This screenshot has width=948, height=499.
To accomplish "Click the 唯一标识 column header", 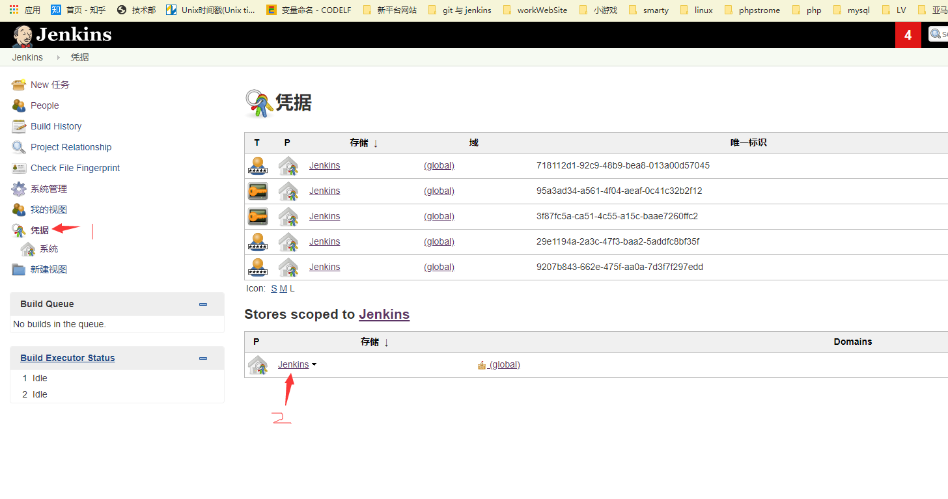I will click(748, 142).
